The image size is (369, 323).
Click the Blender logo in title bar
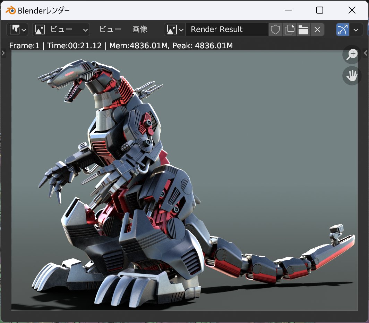[11, 10]
